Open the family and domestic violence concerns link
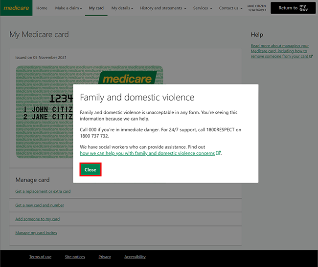 [x=147, y=153]
